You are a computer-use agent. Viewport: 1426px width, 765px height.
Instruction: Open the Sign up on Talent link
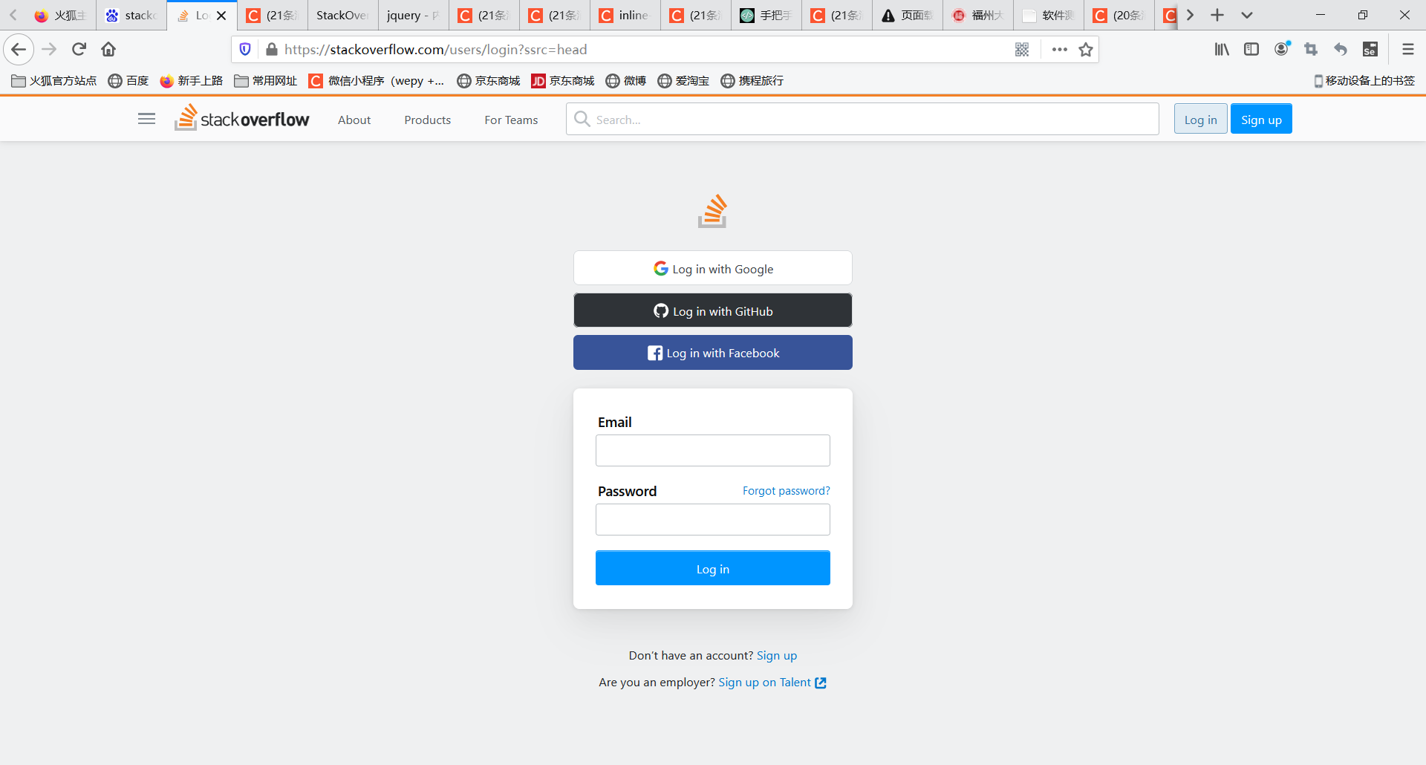772,682
